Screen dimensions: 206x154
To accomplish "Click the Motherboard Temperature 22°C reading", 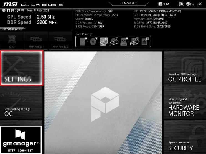I will point(96,15).
